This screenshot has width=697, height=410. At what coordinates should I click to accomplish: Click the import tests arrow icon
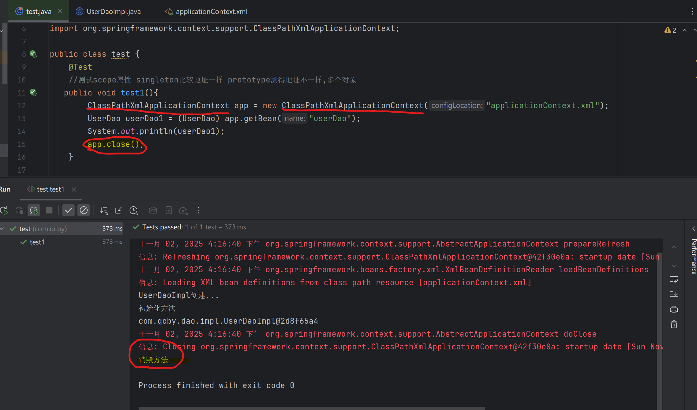[118, 210]
